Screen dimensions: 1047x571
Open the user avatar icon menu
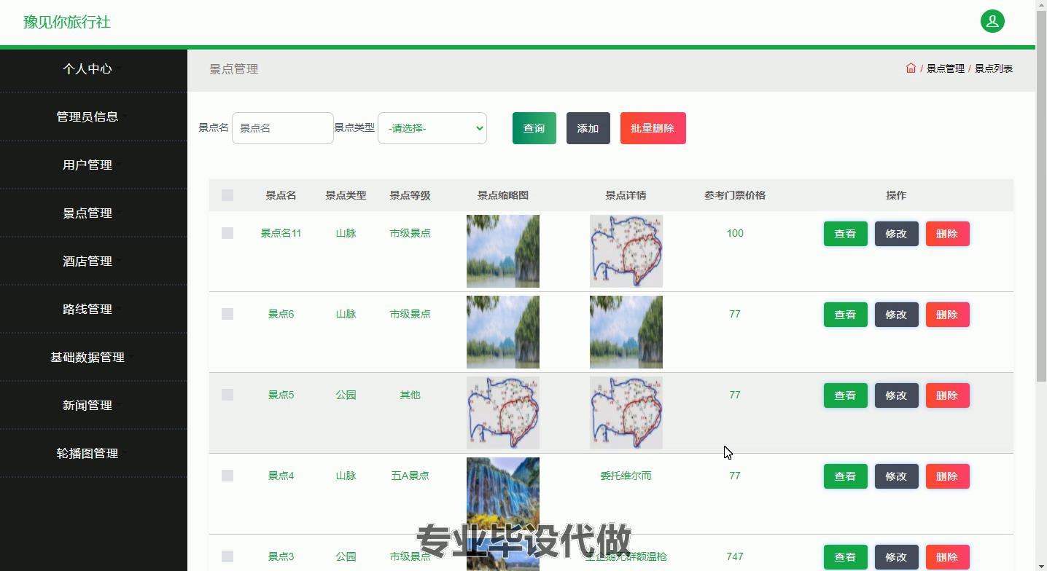[992, 21]
